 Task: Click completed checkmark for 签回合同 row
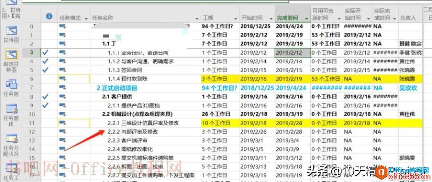tap(45, 70)
